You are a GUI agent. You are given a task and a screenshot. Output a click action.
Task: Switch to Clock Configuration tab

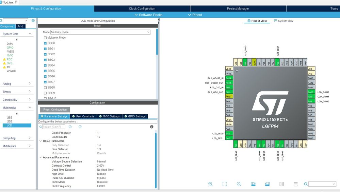[142, 8]
